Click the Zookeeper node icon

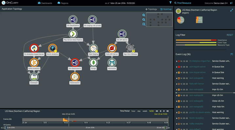click(x=34, y=77)
